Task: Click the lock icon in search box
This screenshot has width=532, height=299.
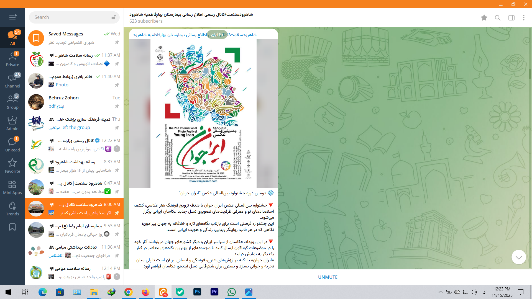Action: click(x=114, y=17)
